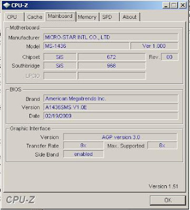Screen dimensions: 190x210
Task: Click the Side Band label
Action: 47,154
